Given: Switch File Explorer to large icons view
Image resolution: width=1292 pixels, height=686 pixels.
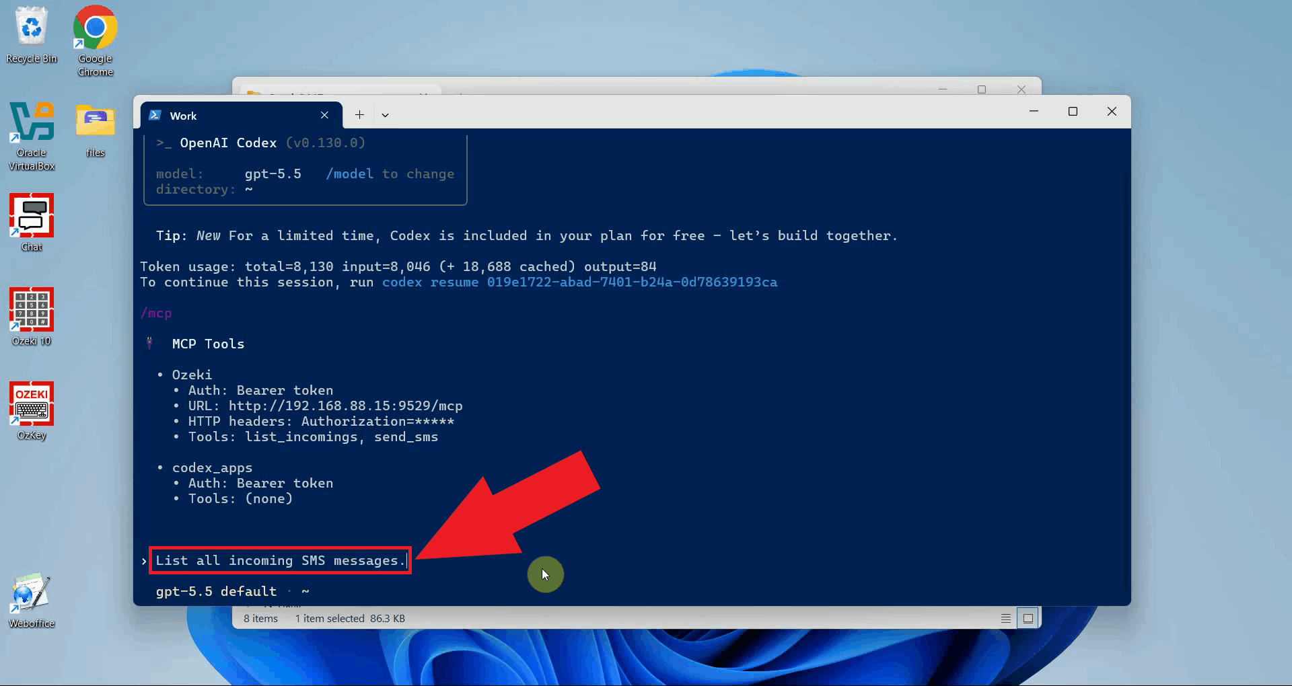Looking at the screenshot, I should click(x=1028, y=618).
